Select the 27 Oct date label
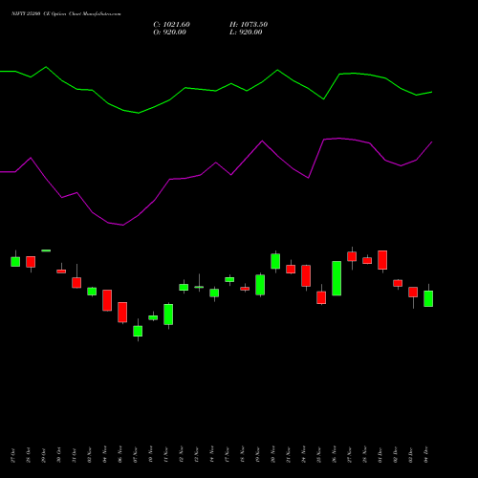The width and height of the screenshot is (478, 478). click(13, 455)
